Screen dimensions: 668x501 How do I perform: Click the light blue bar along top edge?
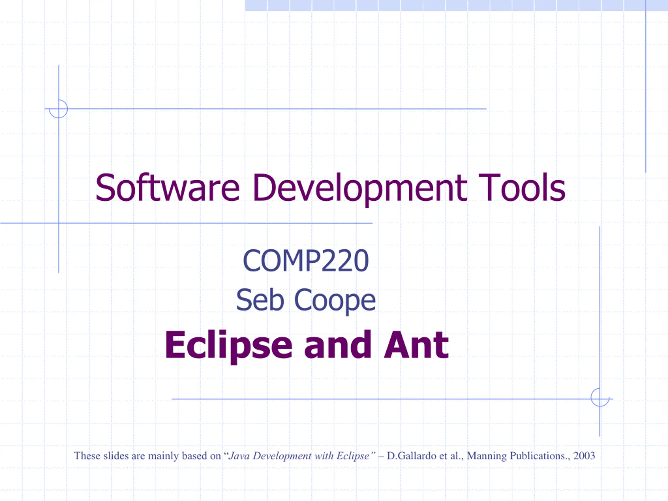tap(456, 5)
